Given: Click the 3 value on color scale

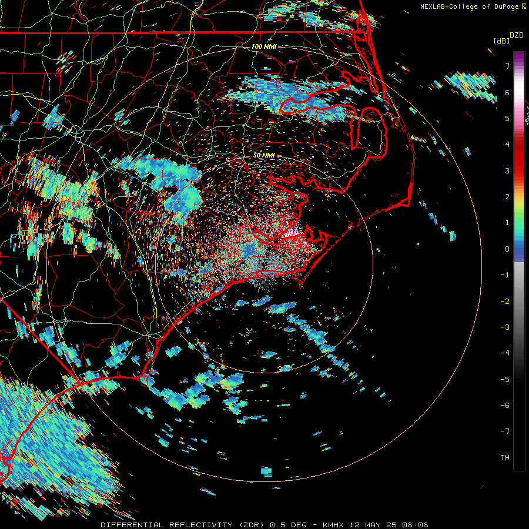Looking at the screenshot, I should (507, 170).
